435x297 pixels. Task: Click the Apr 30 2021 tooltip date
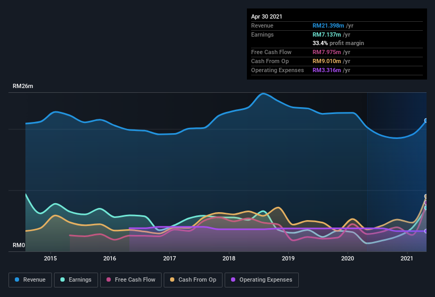[267, 16]
